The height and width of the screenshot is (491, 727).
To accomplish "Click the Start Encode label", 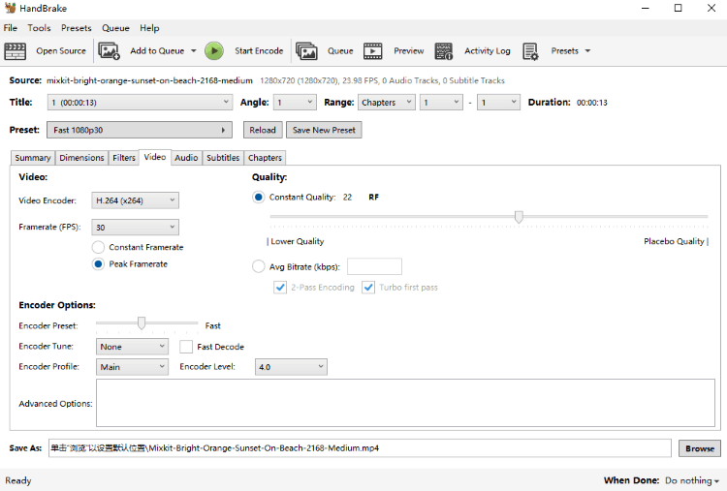I will tap(259, 51).
